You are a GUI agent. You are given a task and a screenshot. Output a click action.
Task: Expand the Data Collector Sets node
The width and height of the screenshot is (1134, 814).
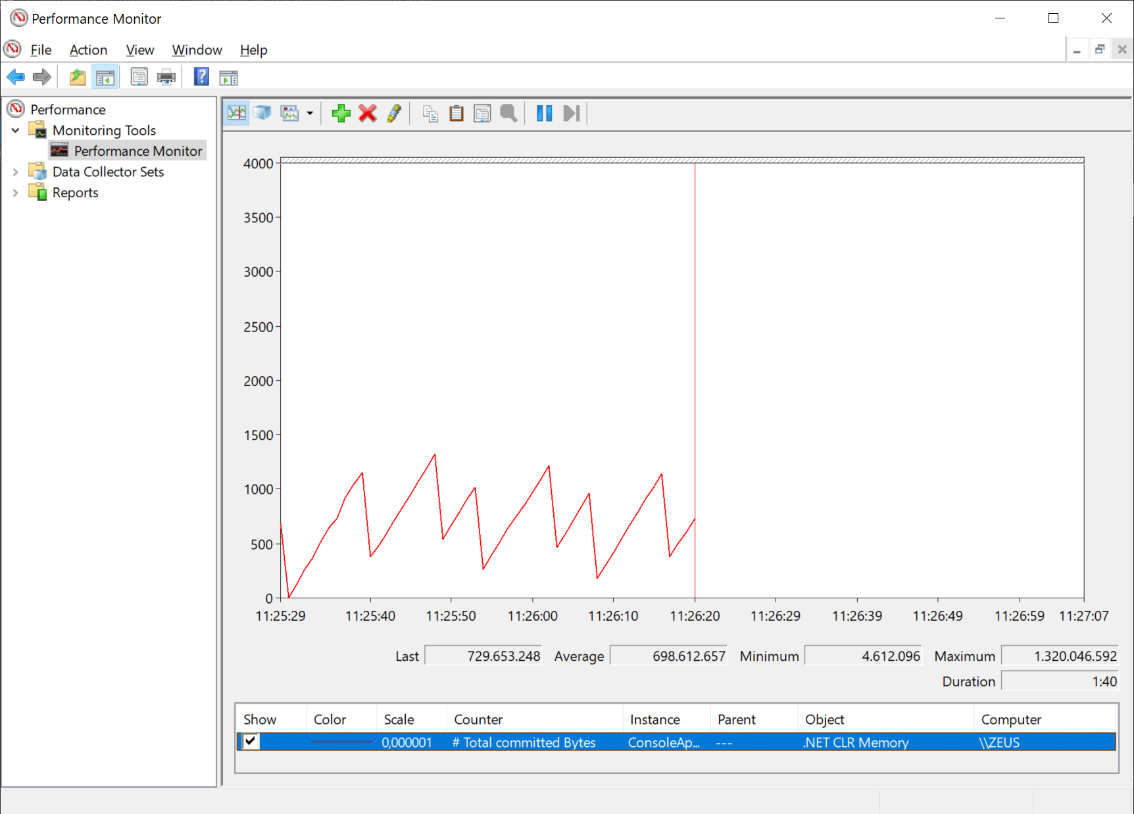pos(16,172)
